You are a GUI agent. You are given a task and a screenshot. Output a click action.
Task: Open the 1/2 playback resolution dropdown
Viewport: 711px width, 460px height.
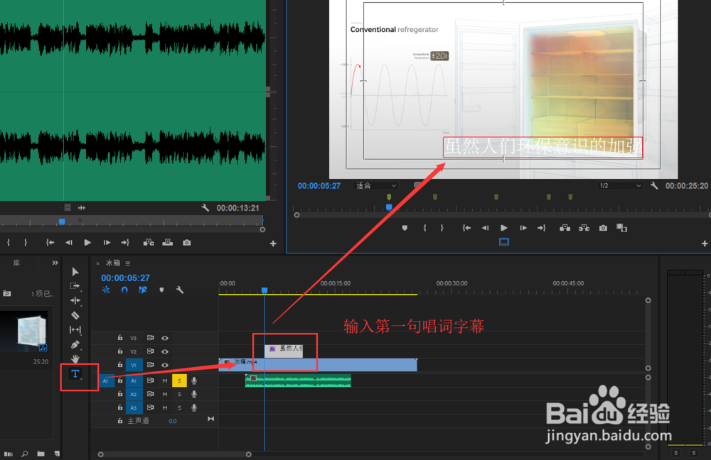click(x=620, y=185)
